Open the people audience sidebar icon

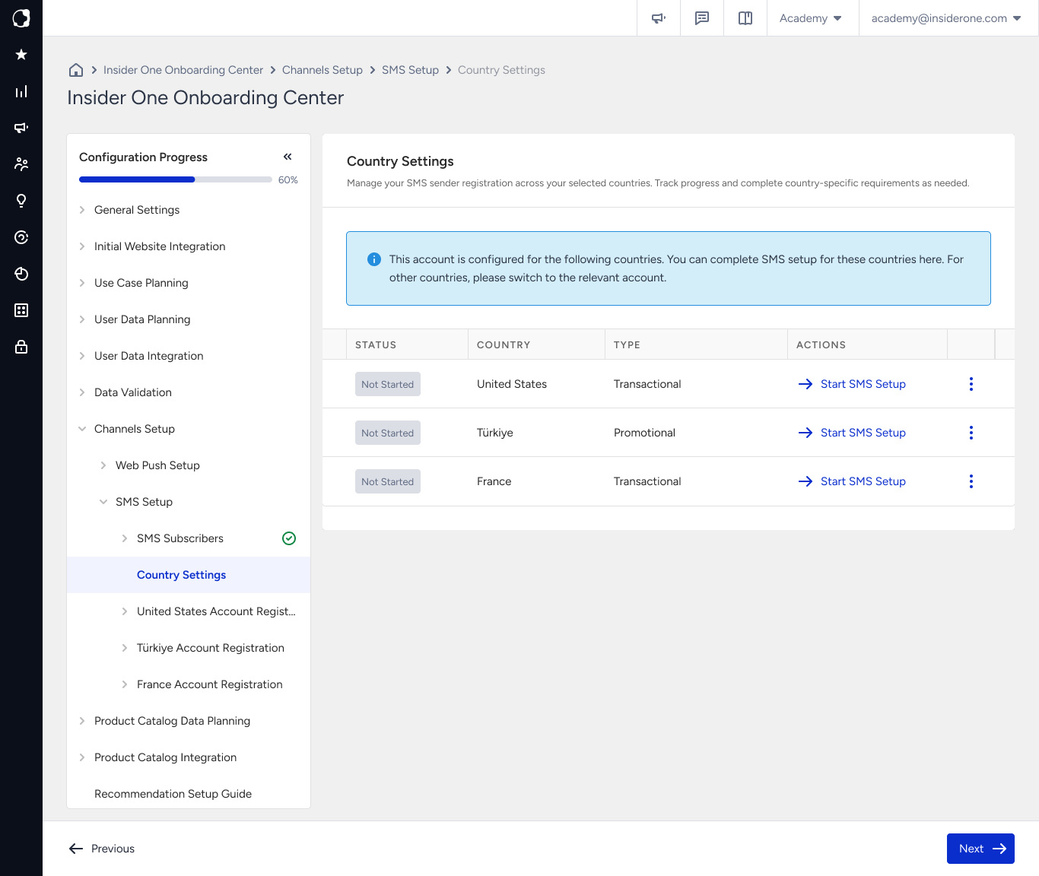tap(21, 164)
